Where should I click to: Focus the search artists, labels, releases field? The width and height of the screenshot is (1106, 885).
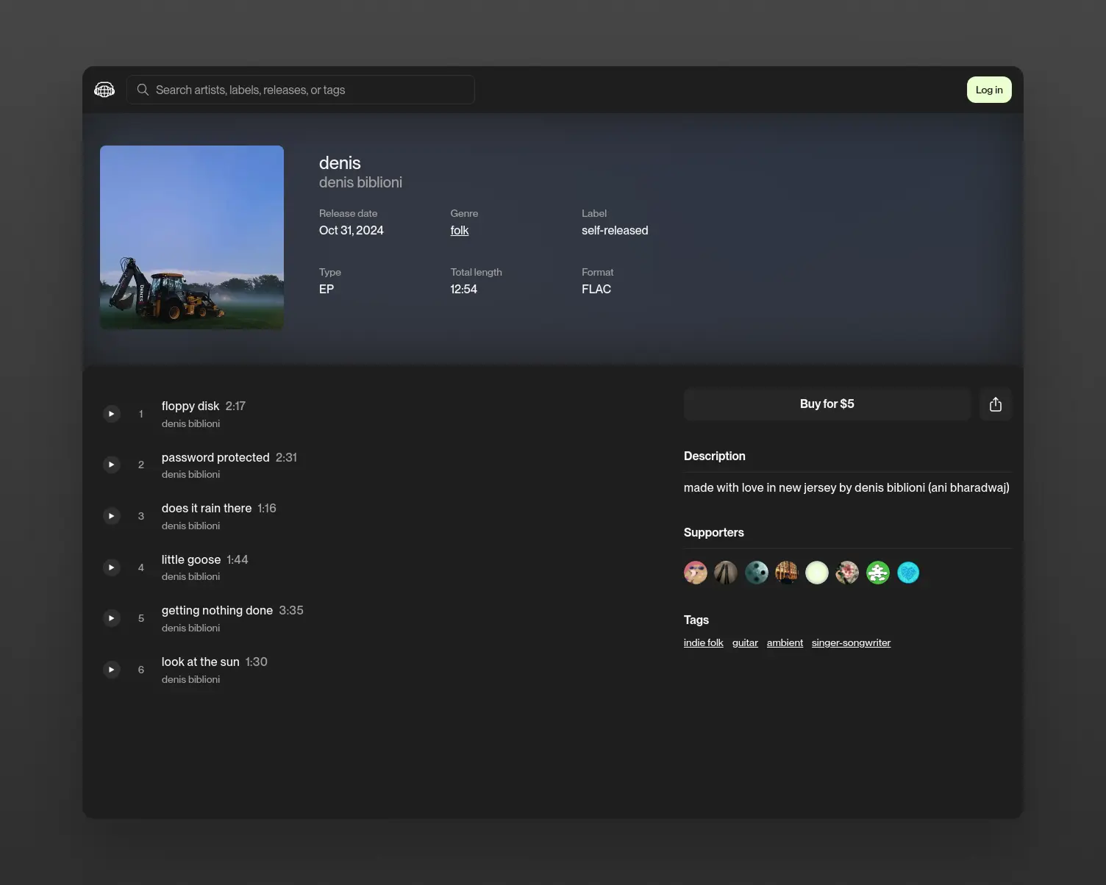click(x=301, y=90)
